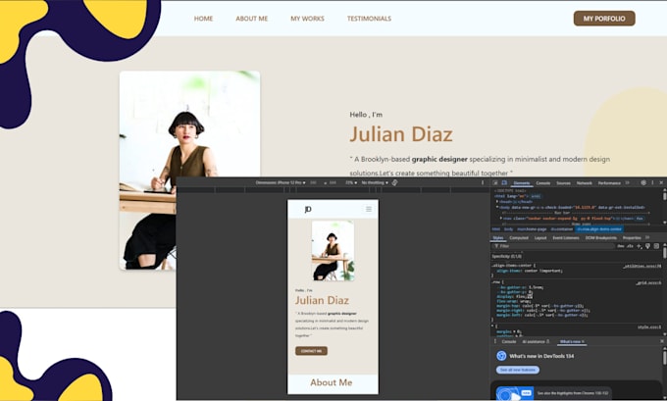Switch to the Console panel tab
The height and width of the screenshot is (401, 667).
pos(543,183)
